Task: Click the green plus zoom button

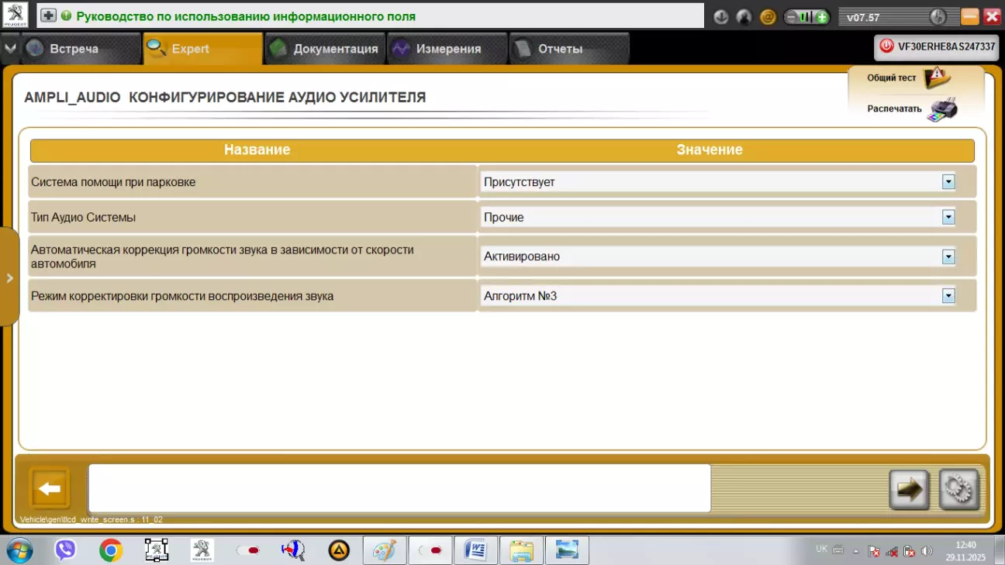Action: pyautogui.click(x=821, y=17)
